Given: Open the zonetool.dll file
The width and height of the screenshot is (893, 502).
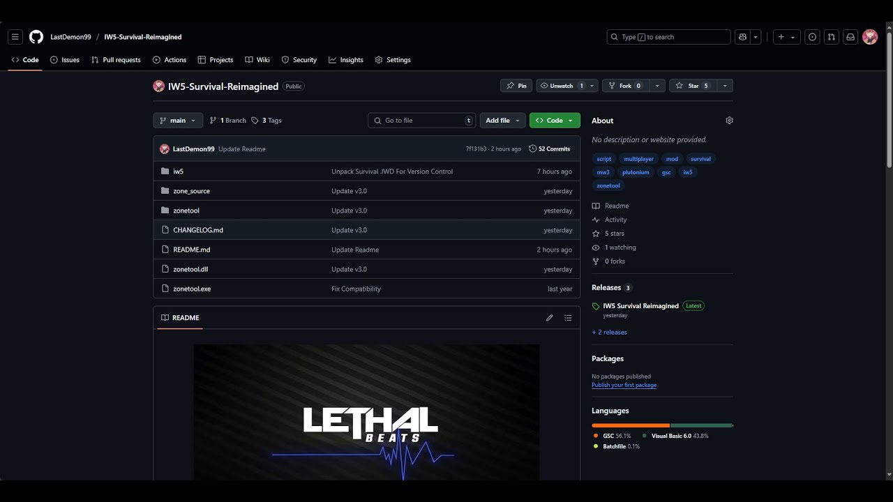Looking at the screenshot, I should click(190, 269).
